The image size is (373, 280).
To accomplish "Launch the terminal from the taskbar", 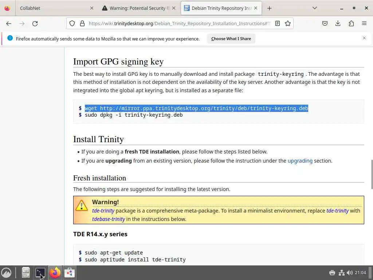I will [40, 273].
